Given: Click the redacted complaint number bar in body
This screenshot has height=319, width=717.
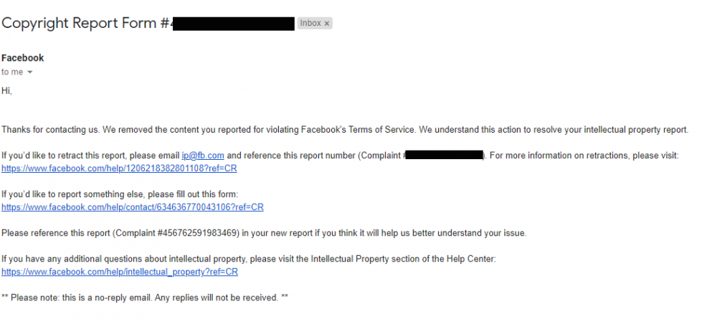Looking at the screenshot, I should pyautogui.click(x=445, y=156).
